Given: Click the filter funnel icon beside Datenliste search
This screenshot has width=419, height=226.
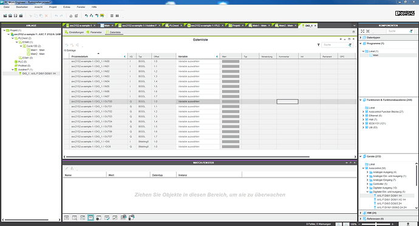Looking at the screenshot, I should pyautogui.click(x=319, y=45).
